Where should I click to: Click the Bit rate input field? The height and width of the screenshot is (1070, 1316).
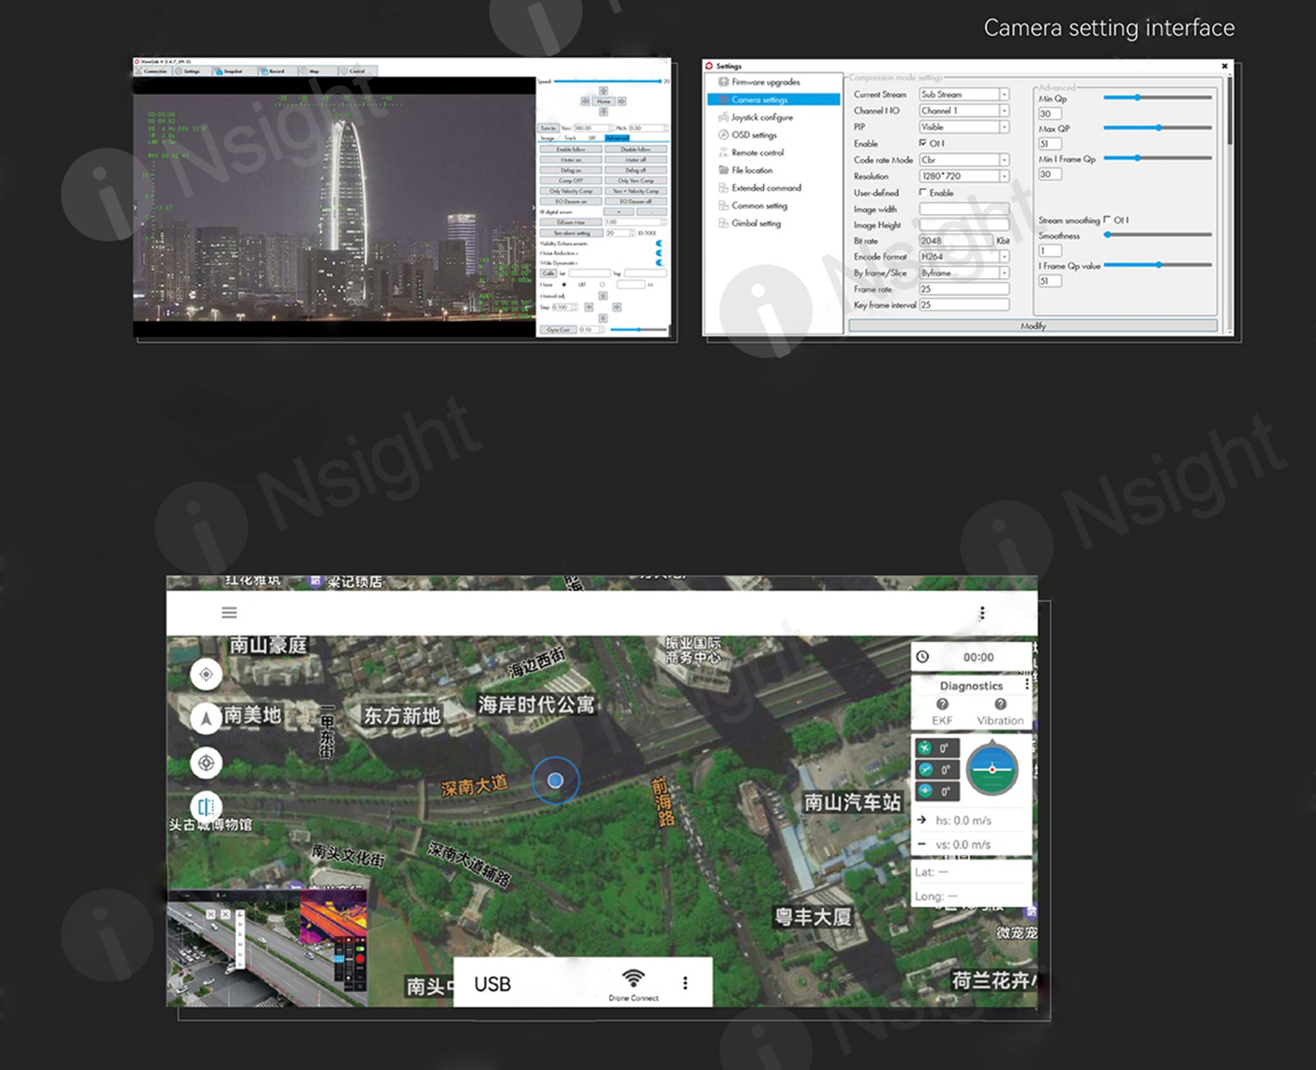pos(955,241)
